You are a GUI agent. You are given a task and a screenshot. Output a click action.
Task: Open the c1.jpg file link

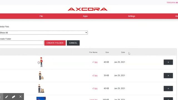pyautogui.click(x=95, y=62)
